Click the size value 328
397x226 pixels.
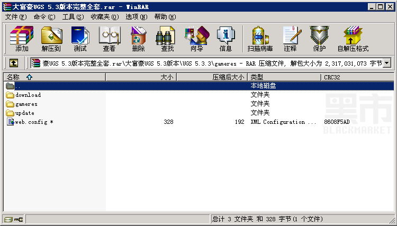pyautogui.click(x=168, y=122)
